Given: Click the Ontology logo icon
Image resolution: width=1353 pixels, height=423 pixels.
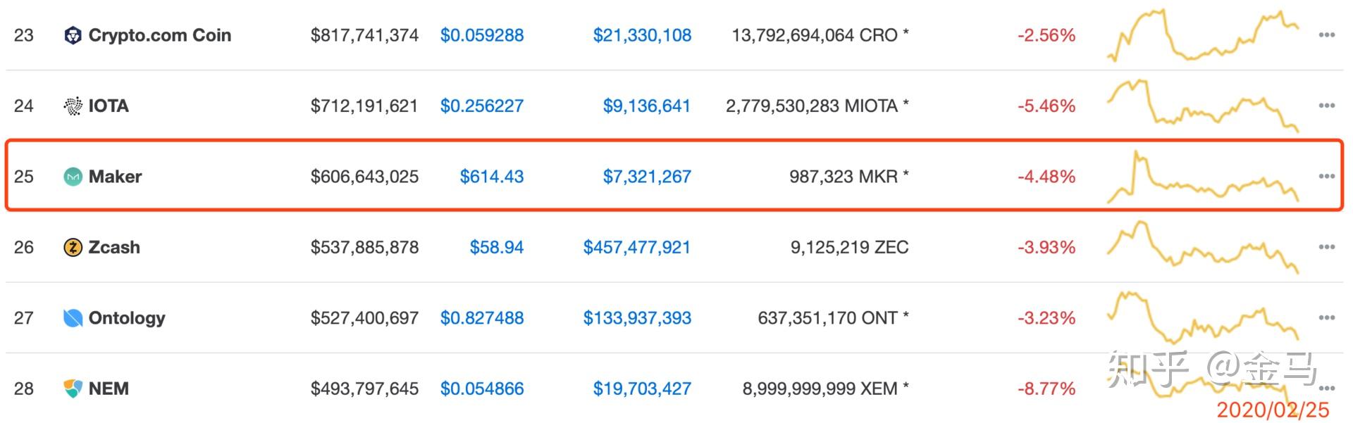Looking at the screenshot, I should point(73,318).
